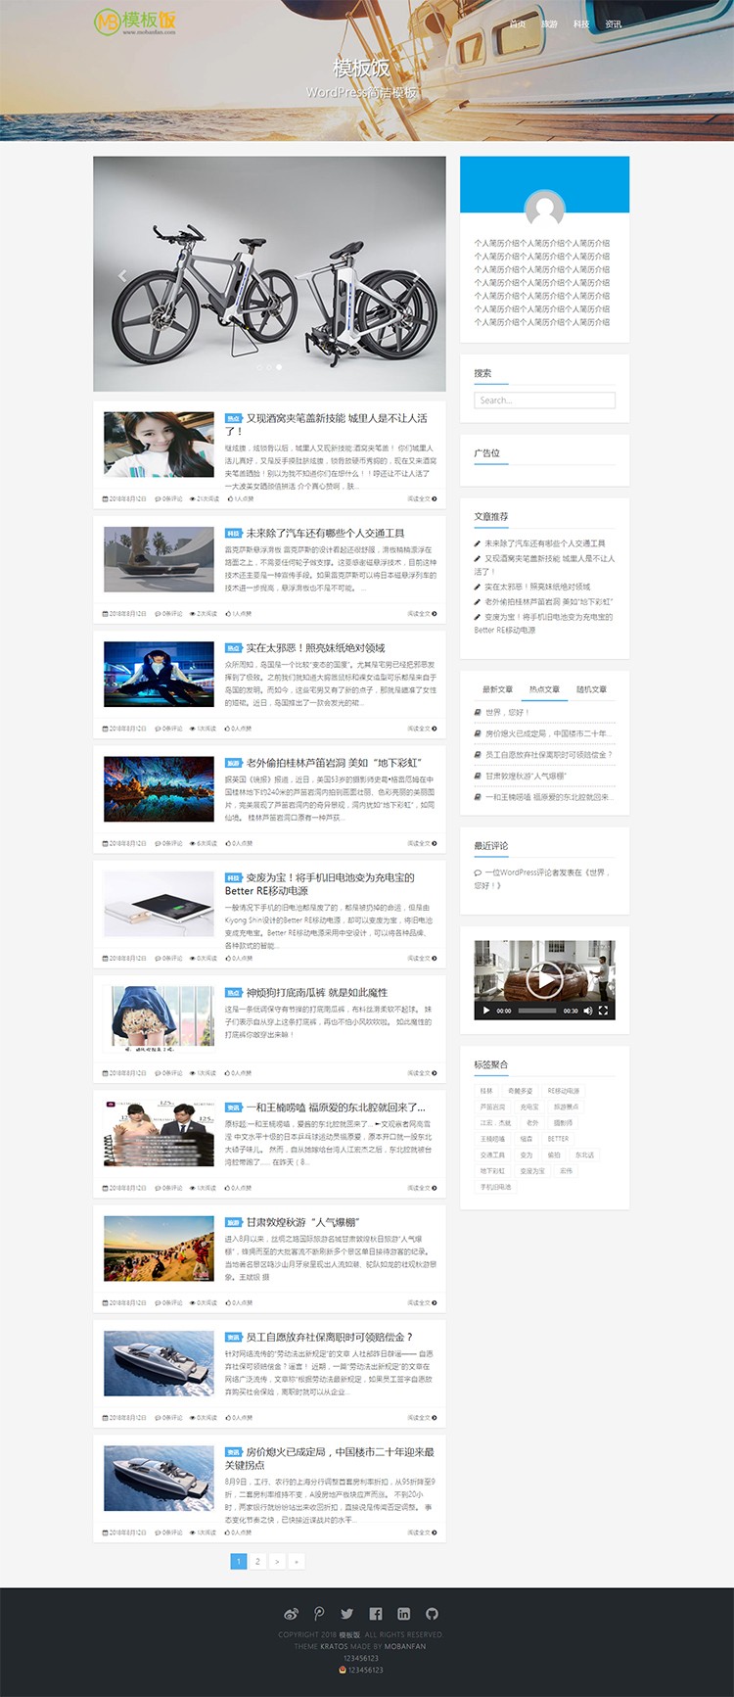
Task: Click 阅读全文 on 房价熄火已成定局 post
Action: (x=422, y=1532)
